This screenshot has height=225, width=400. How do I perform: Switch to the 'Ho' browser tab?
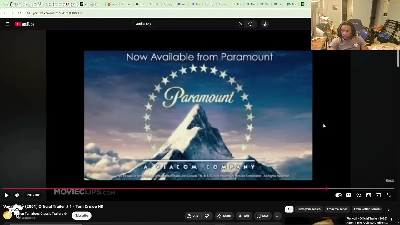(x=278, y=4)
